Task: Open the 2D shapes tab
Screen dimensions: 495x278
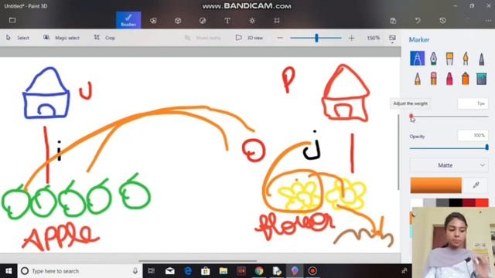Action: pos(153,21)
